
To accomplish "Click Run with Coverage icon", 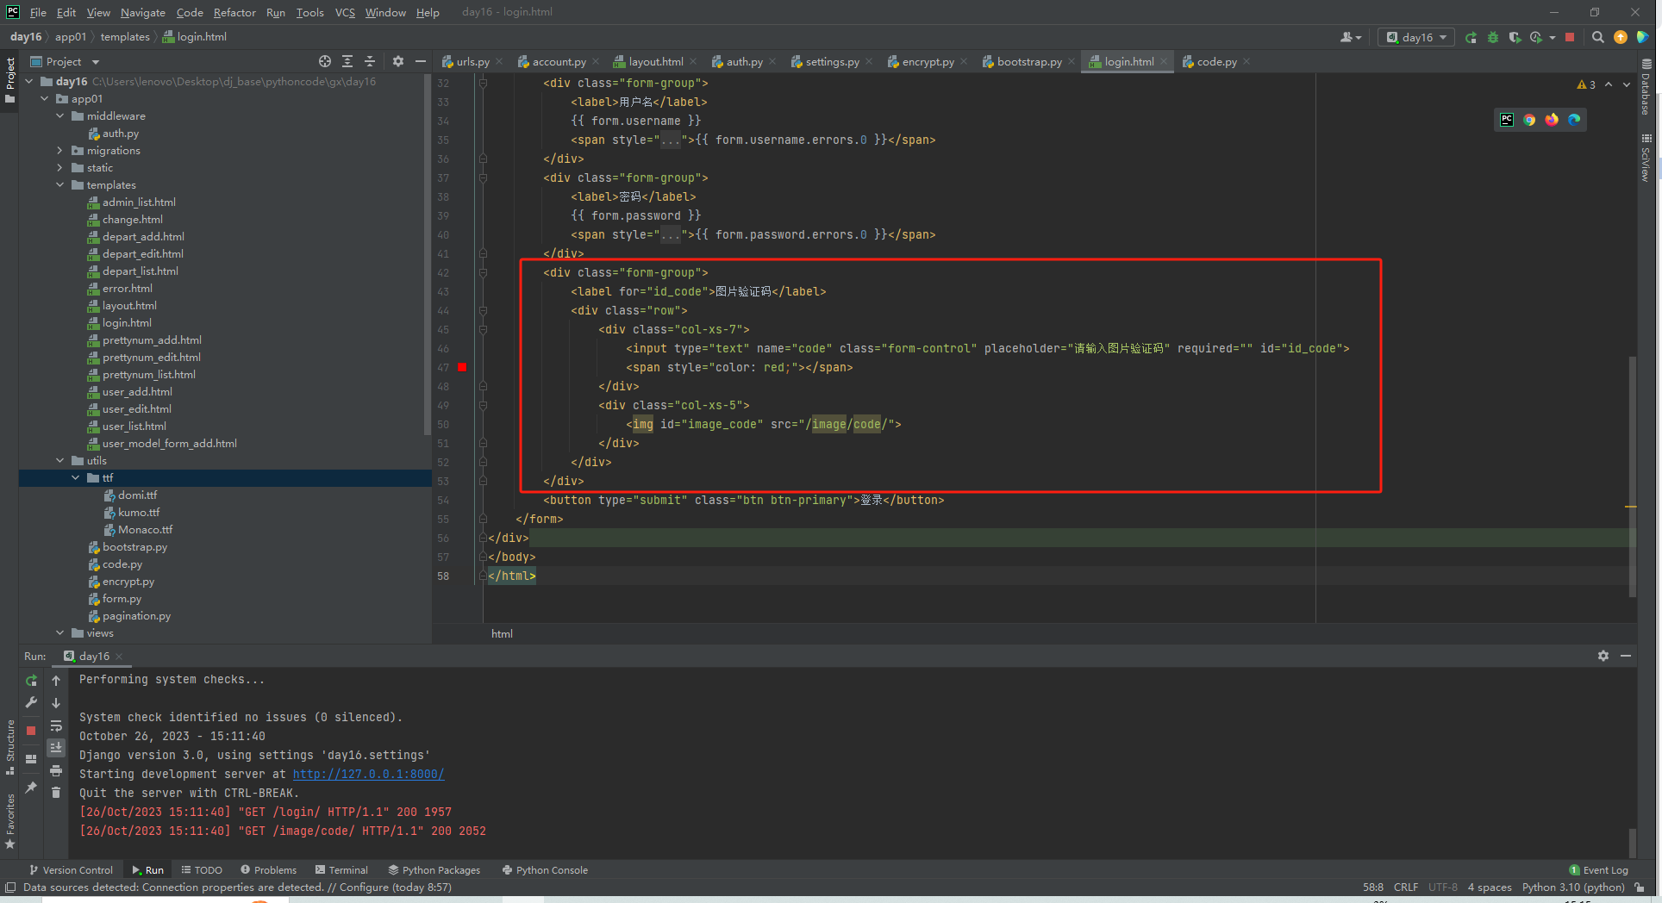I will click(1515, 37).
